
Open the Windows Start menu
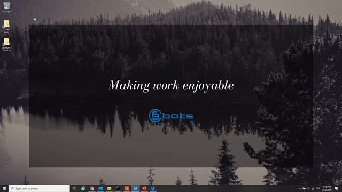tap(4, 188)
